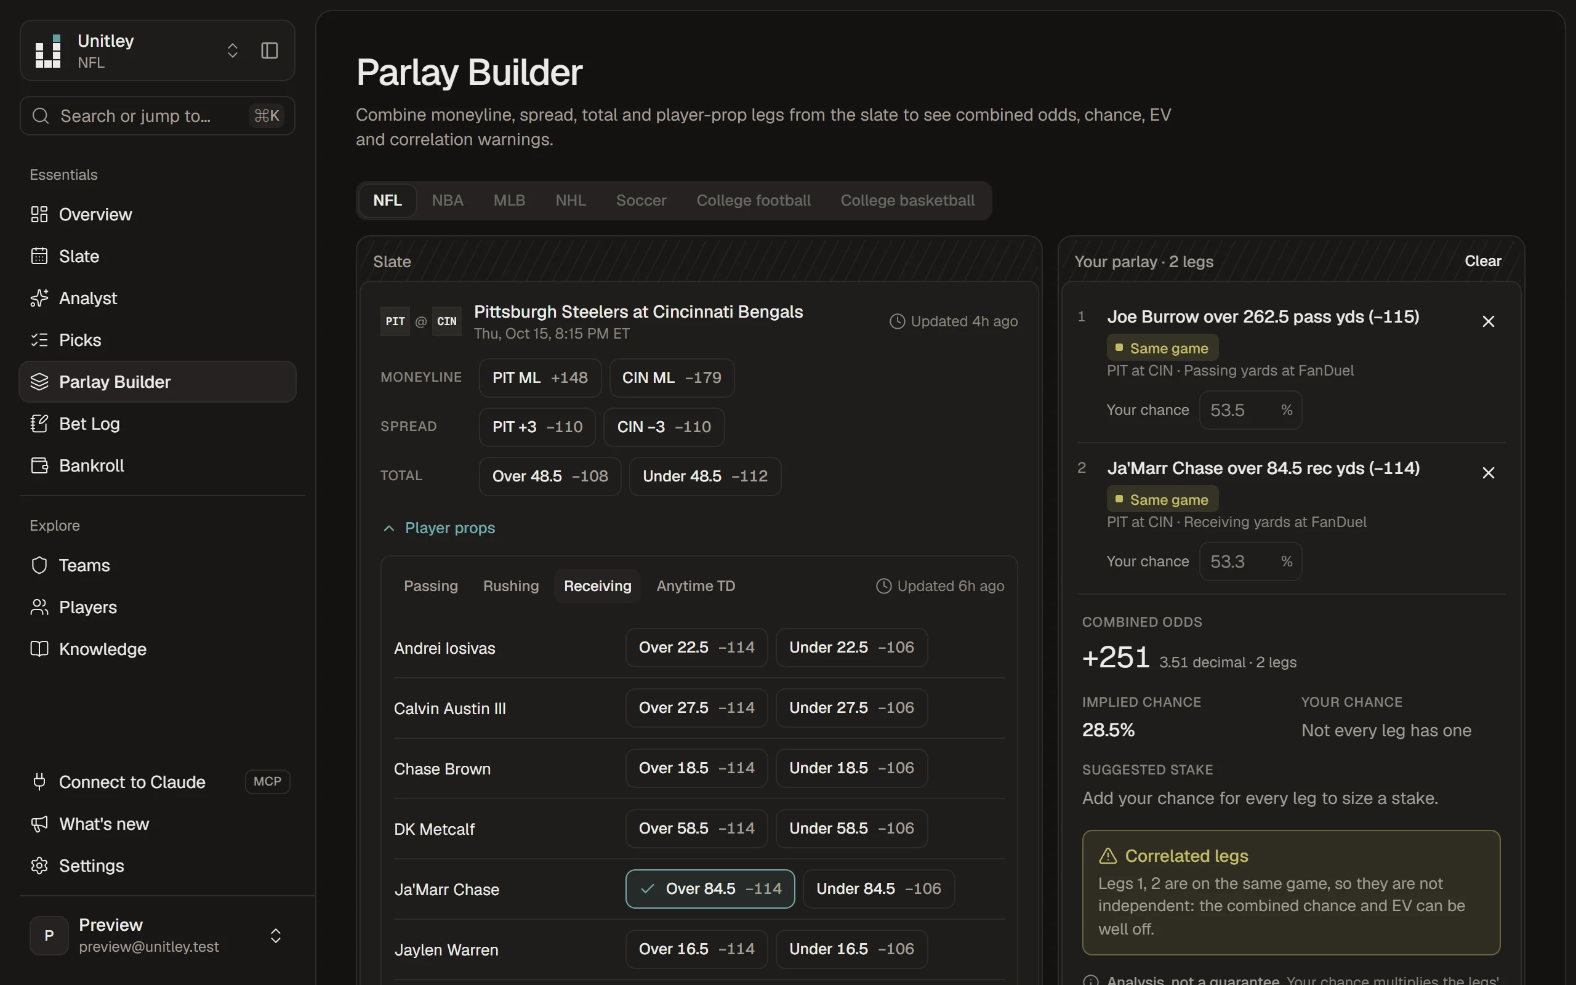1576x985 pixels.
Task: Open the Analyst sparkle item
Action: 158,298
